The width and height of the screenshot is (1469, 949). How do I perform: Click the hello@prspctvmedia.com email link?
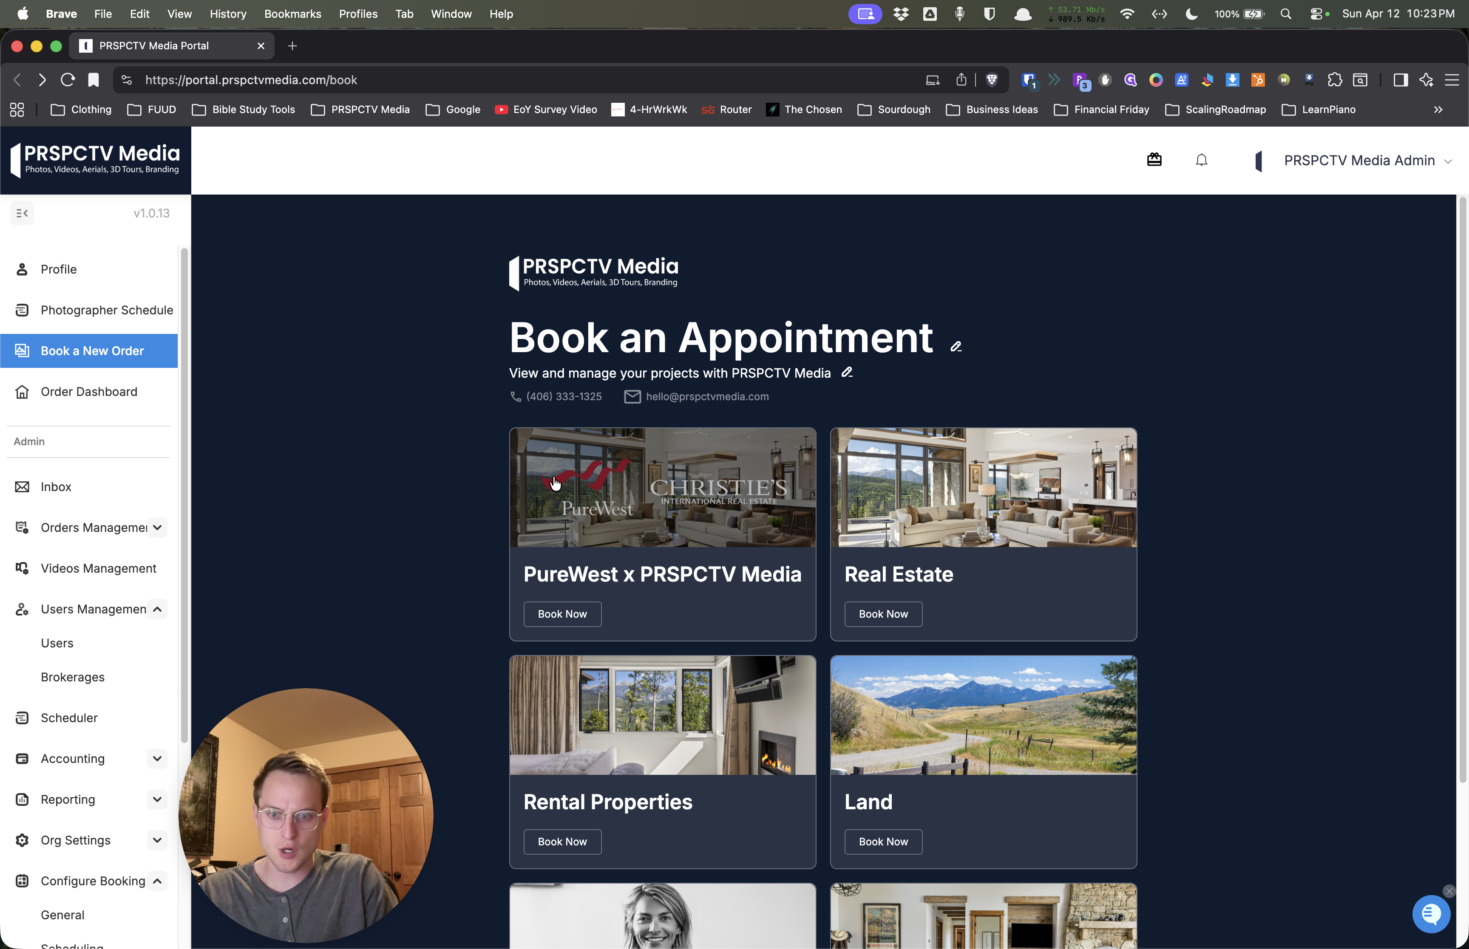pos(707,397)
